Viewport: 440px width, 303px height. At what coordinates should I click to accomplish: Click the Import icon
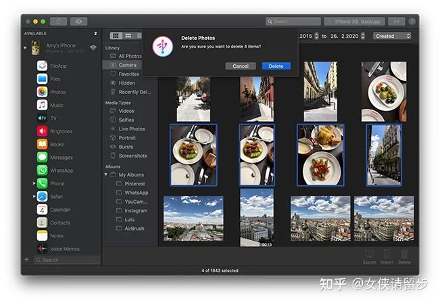387,256
